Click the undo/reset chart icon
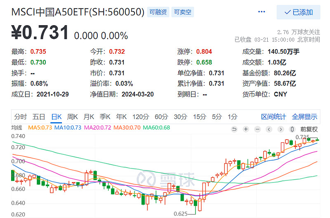The image size is (330, 218). [x=234, y=129]
